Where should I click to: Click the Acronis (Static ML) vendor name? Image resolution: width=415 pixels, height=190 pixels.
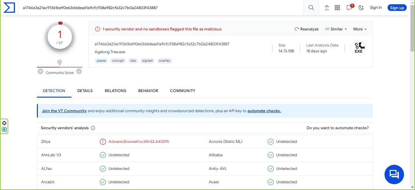coord(226,142)
